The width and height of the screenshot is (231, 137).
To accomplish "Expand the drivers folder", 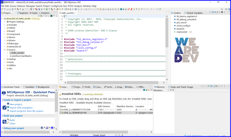I will pyautogui.click(x=5, y=41).
